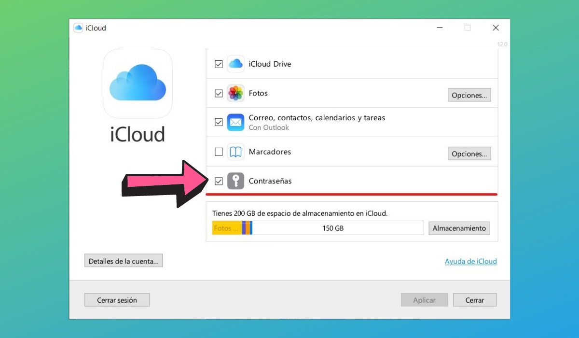This screenshot has width=579, height=338.
Task: Click the Fotos colorful flower icon
Action: pyautogui.click(x=235, y=93)
